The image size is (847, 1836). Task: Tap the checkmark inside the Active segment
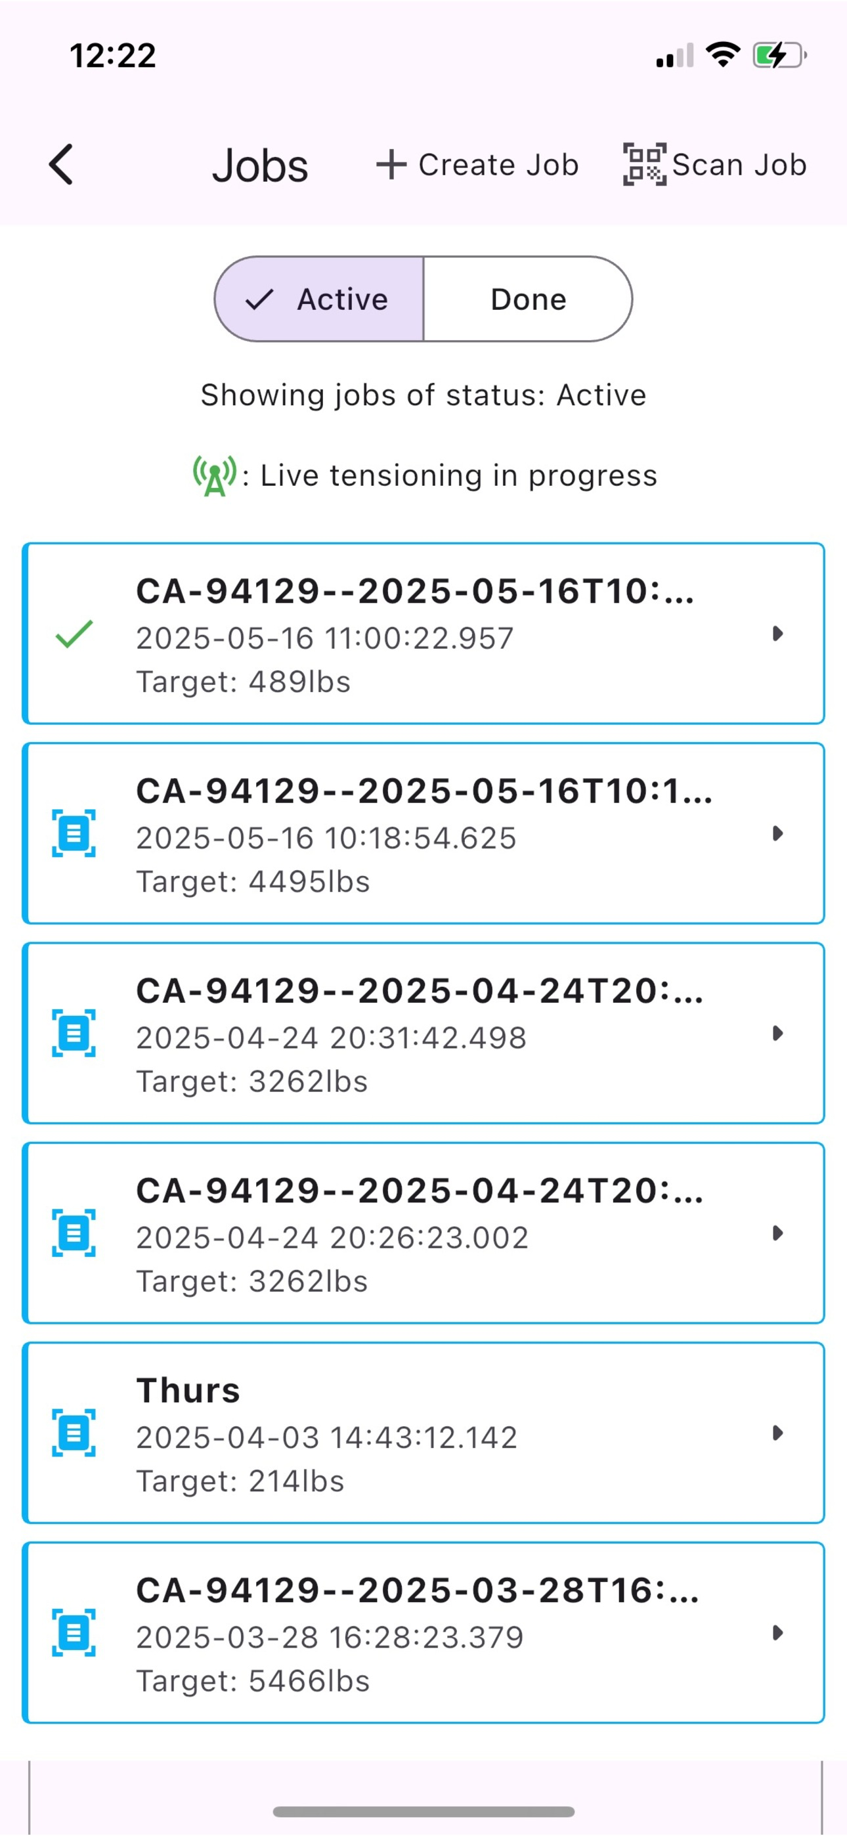259,299
